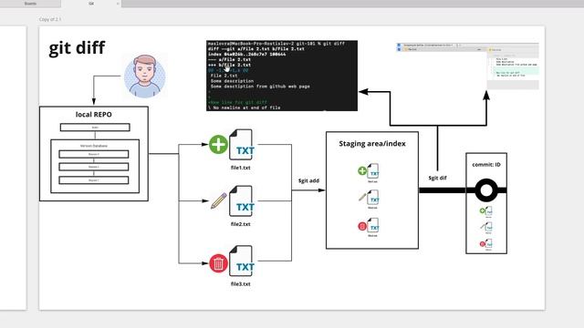Screen dimensions: 584x328
Task: Select the developer avatar illustration
Action: coord(145,77)
